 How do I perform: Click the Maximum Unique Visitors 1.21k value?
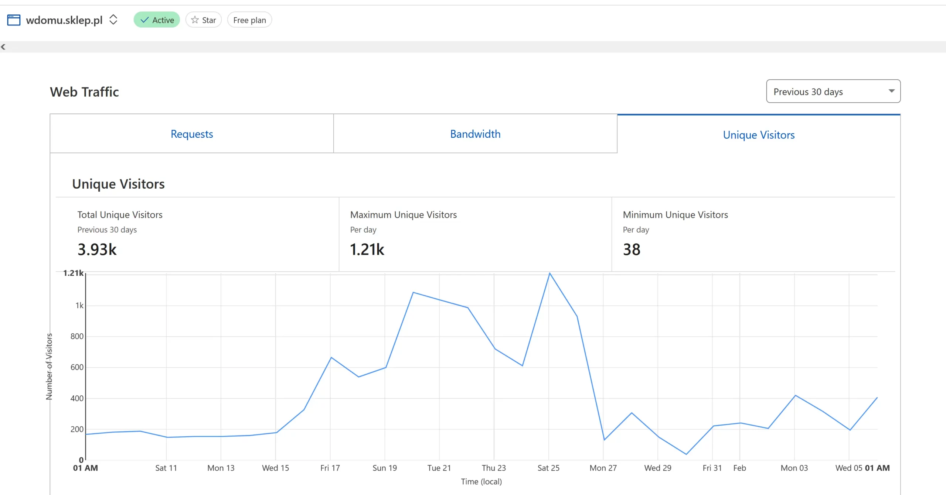[x=367, y=250]
